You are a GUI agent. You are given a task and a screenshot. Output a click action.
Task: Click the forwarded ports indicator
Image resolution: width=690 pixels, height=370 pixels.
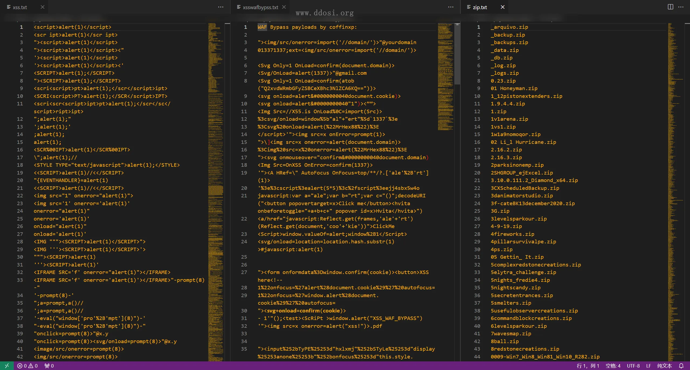pos(49,366)
